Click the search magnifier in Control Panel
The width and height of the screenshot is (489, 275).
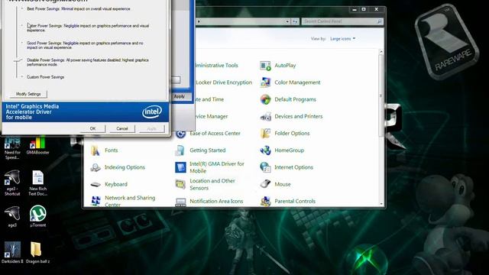click(379, 21)
